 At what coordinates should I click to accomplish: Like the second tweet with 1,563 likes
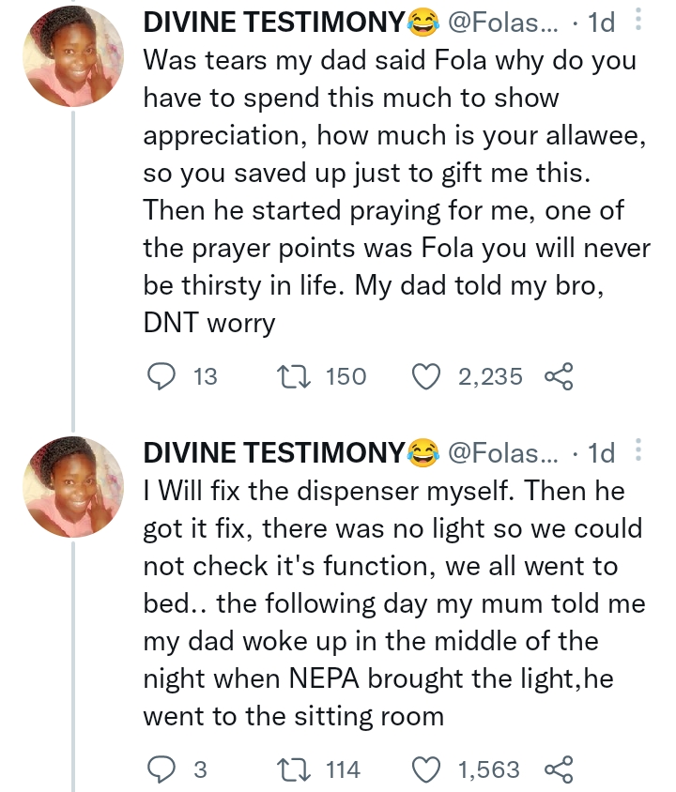tap(428, 770)
